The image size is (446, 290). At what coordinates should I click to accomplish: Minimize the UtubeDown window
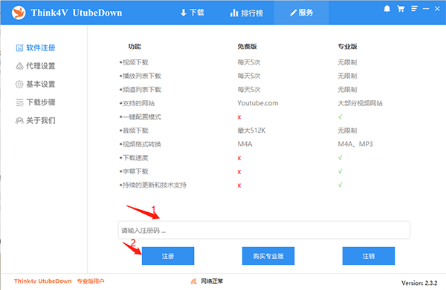426,9
